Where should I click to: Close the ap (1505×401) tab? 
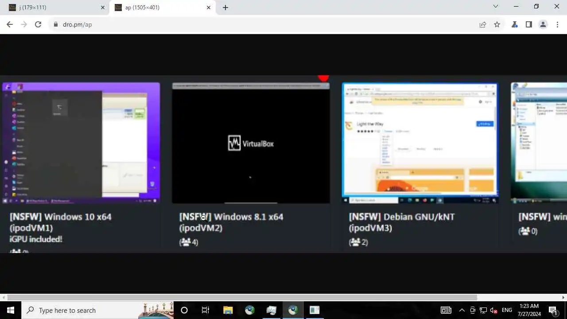point(209,8)
